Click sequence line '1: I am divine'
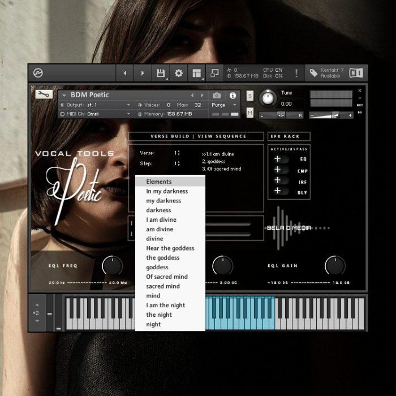 tap(218, 154)
